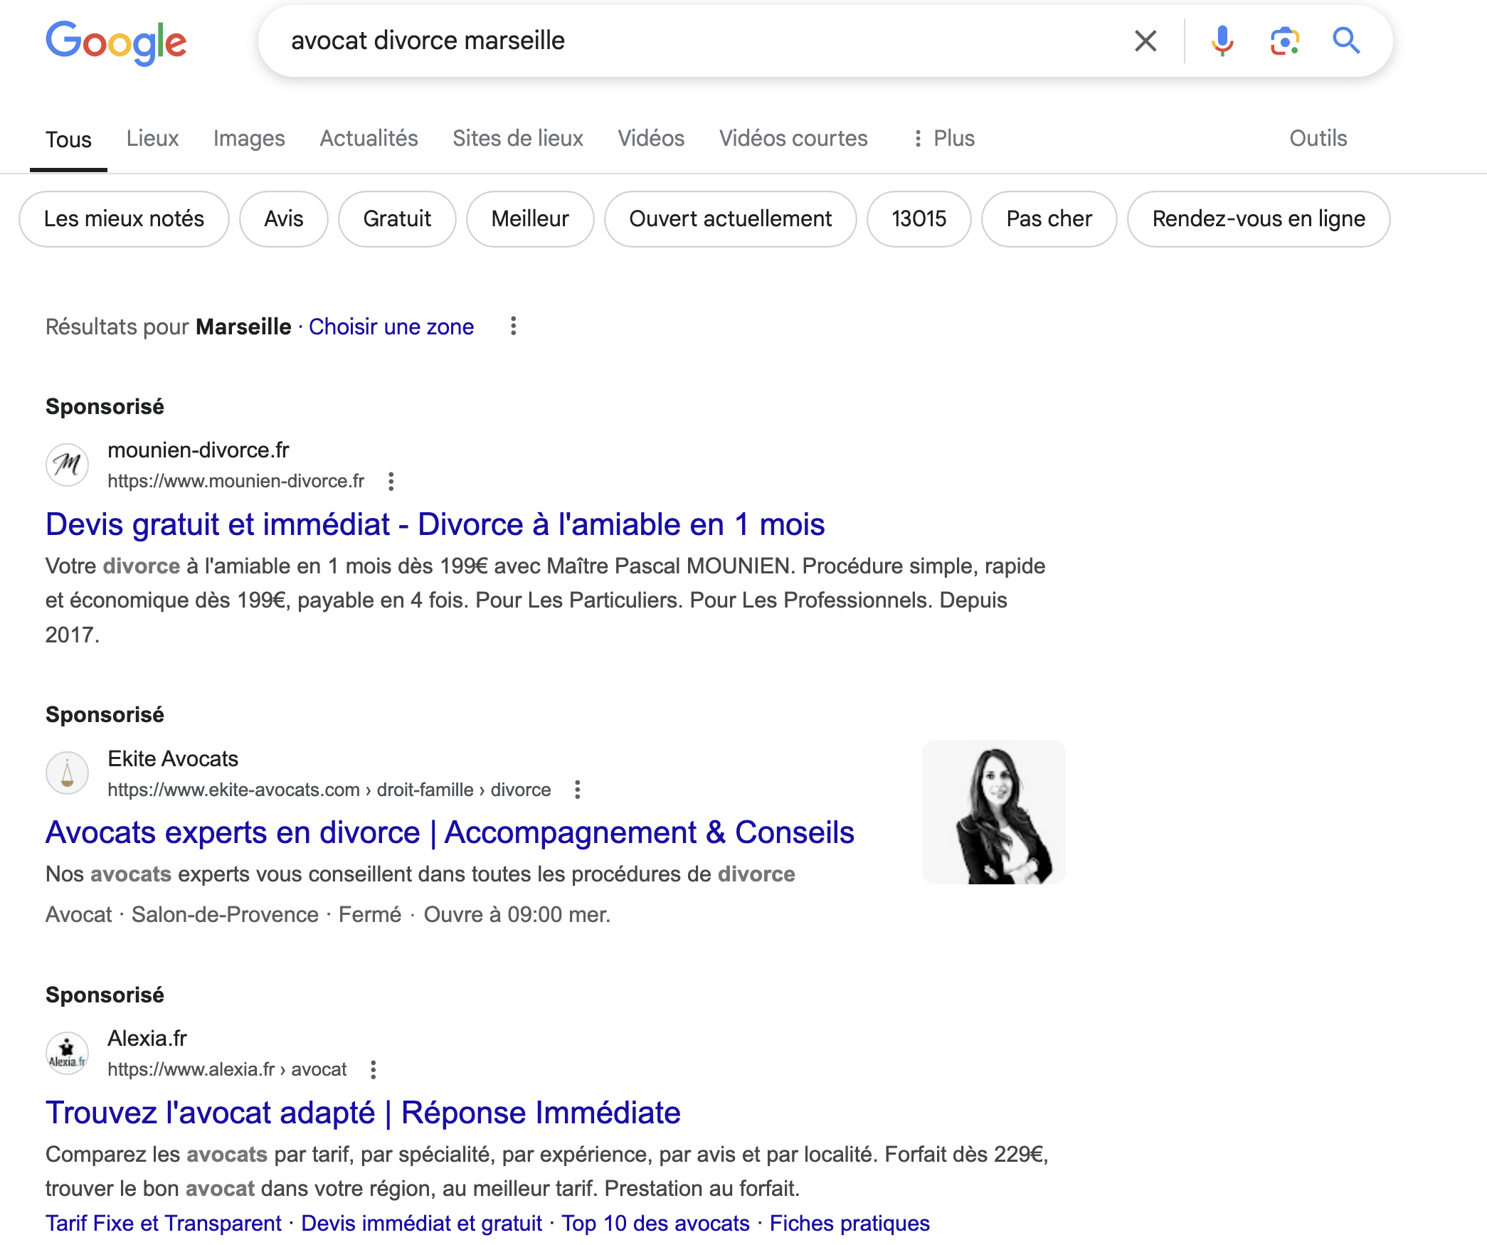Image resolution: width=1487 pixels, height=1245 pixels.
Task: Open the Outils options
Action: tap(1318, 139)
